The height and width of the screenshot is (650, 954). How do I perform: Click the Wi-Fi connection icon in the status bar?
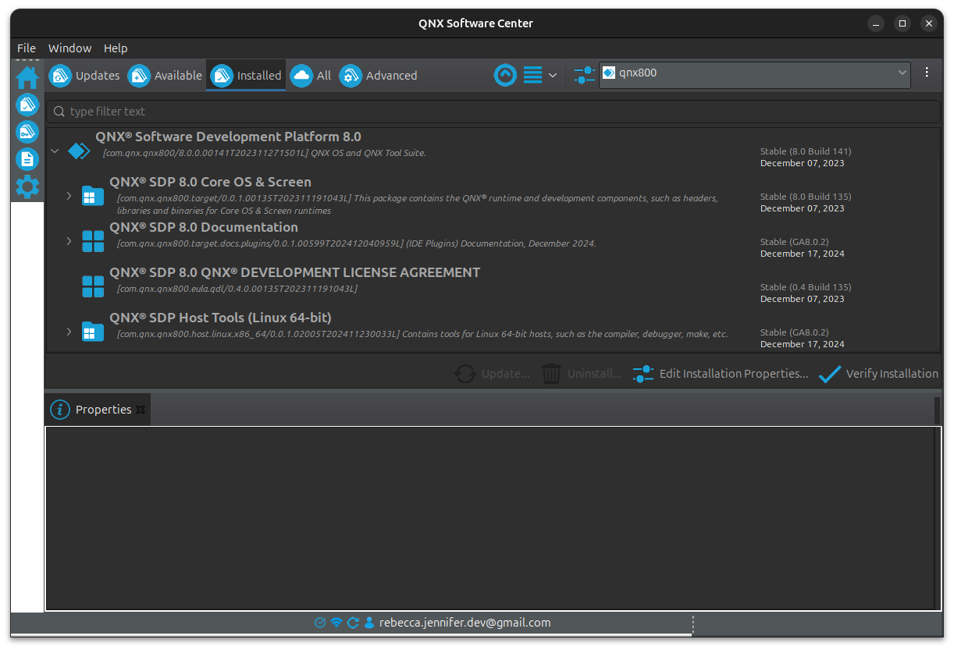336,623
